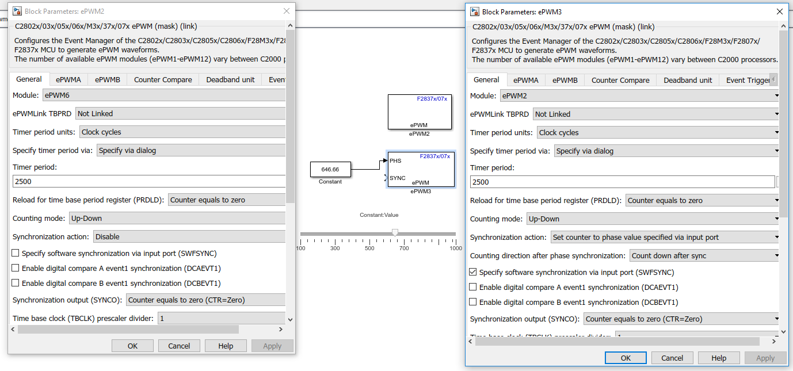793x371 pixels.
Task: Open Counter Compare tab in the ePWM3 dialog
Action: point(620,80)
